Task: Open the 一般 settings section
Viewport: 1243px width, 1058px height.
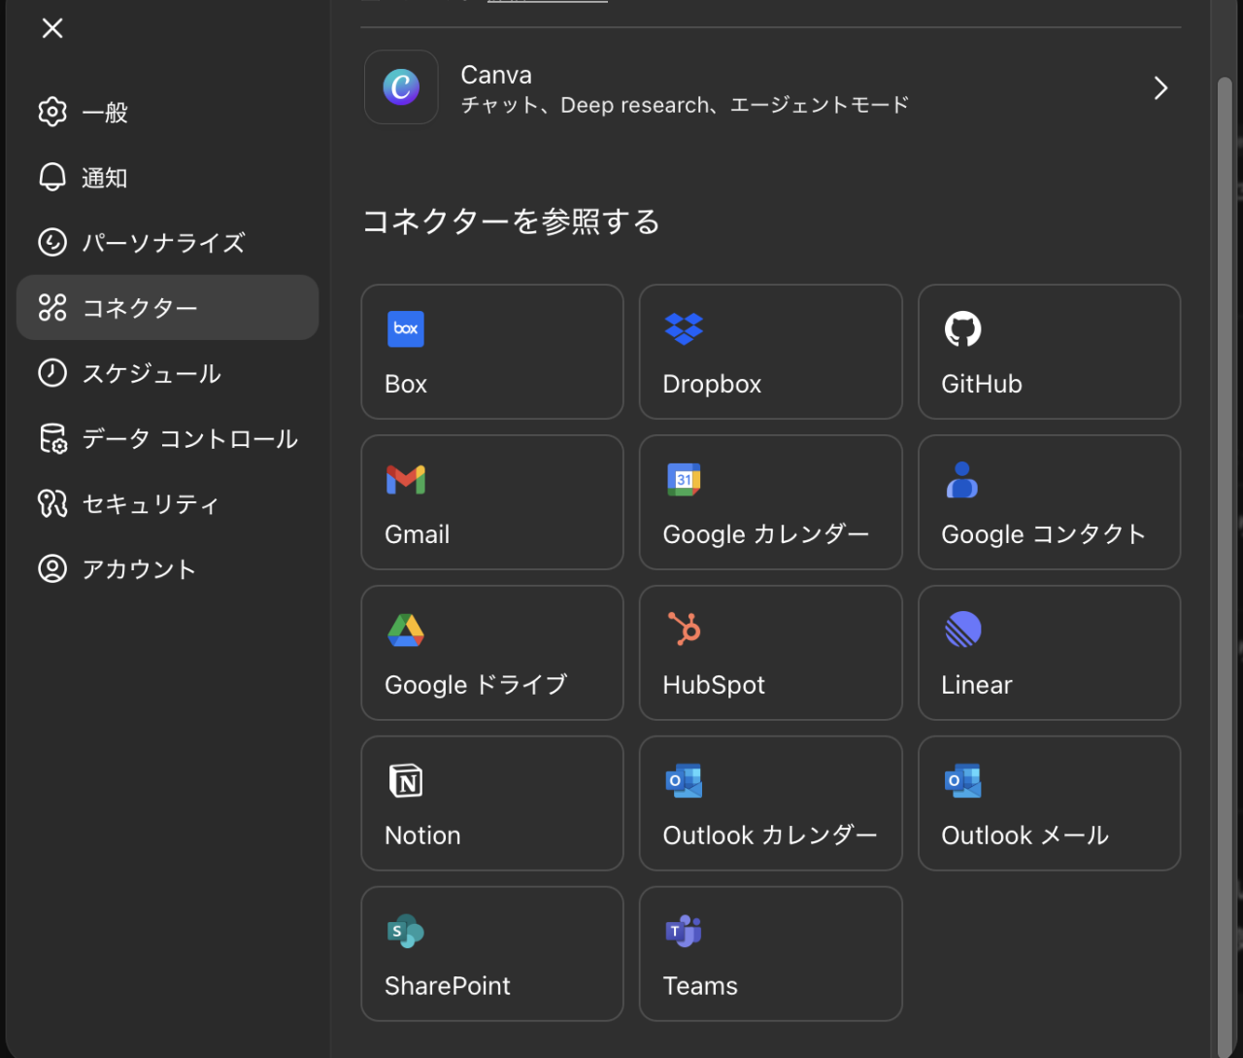Action: 168,112
